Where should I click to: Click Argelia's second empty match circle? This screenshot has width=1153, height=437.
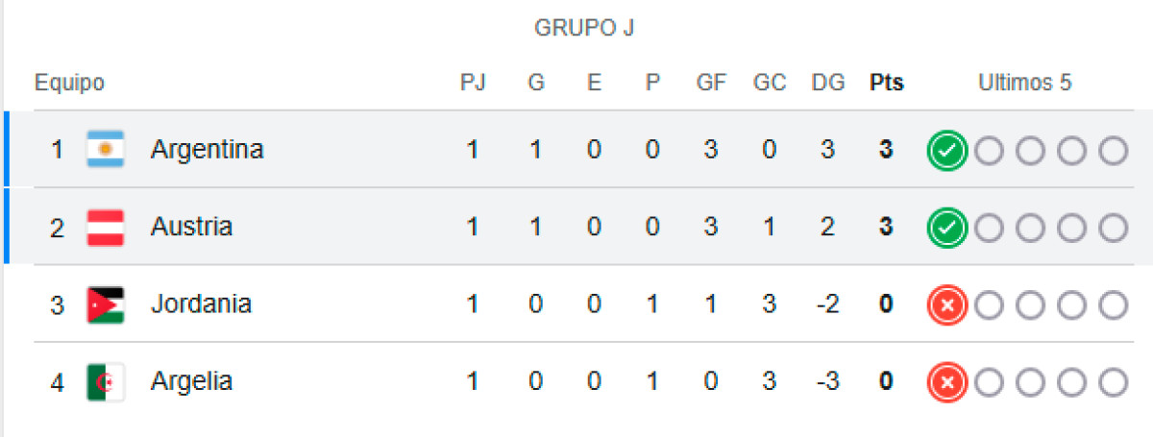click(1030, 382)
